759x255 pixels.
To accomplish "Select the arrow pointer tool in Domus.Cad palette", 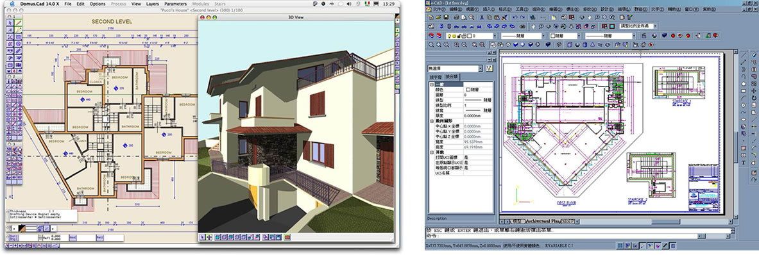I will click(x=10, y=22).
